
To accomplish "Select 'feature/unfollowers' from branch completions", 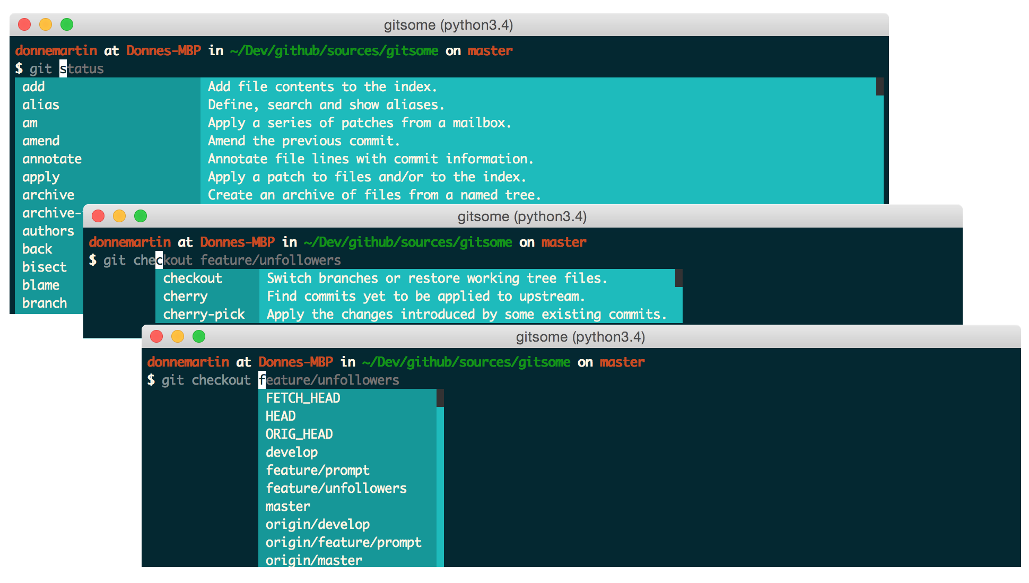I will coord(336,488).
